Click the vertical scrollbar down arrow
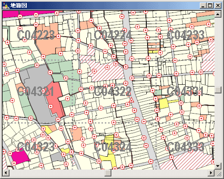 point(218,166)
